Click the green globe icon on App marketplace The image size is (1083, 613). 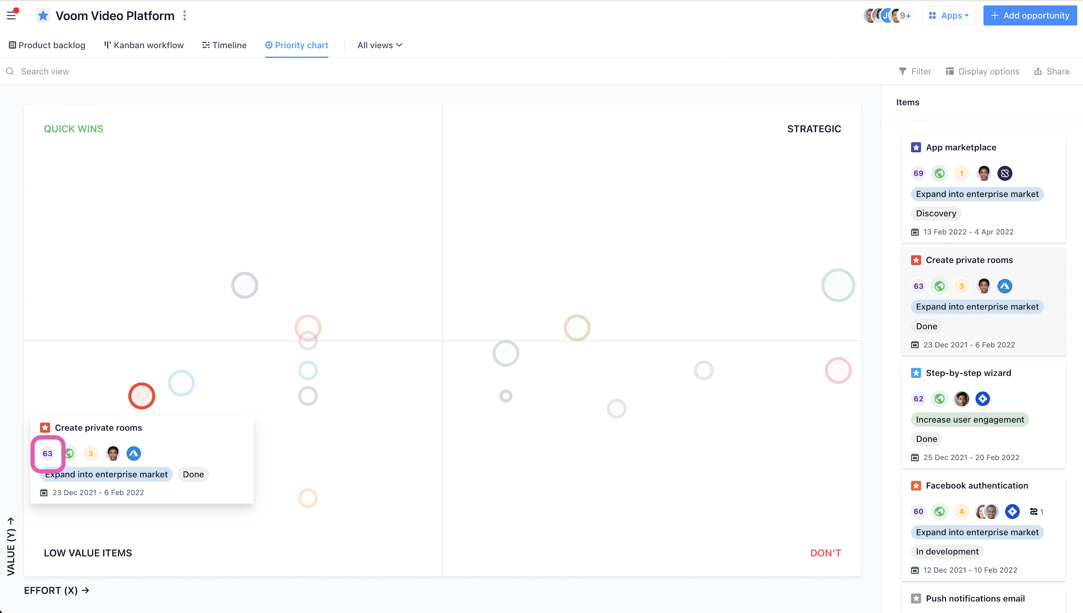[939, 173]
